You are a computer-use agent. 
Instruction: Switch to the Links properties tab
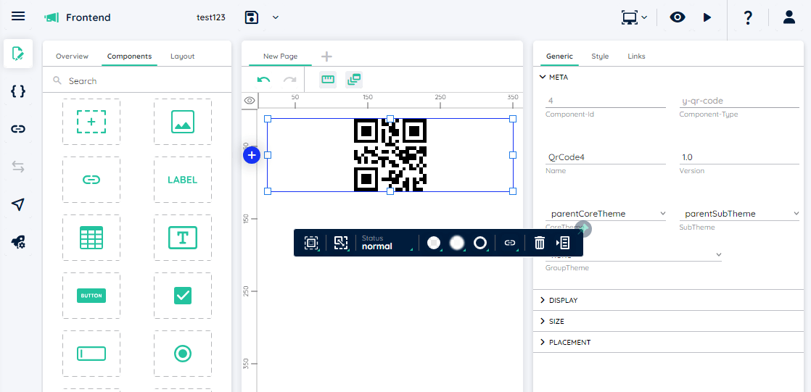pos(636,57)
